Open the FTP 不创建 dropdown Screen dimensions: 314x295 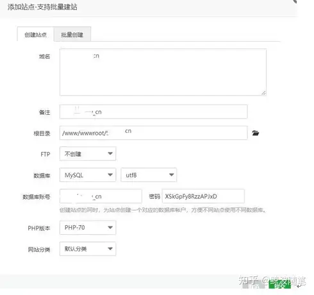tap(88, 154)
